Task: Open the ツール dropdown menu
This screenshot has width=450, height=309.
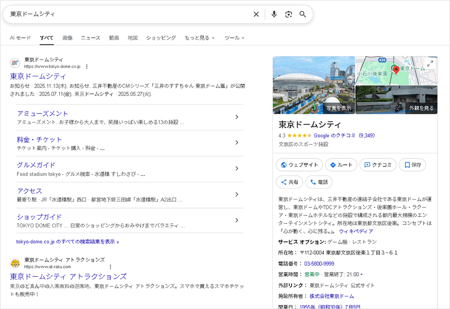Action: click(x=234, y=38)
